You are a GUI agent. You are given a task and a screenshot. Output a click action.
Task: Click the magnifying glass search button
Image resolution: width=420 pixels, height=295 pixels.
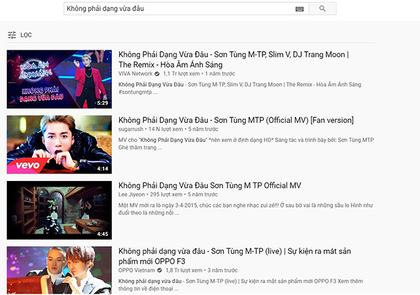coord(322,8)
